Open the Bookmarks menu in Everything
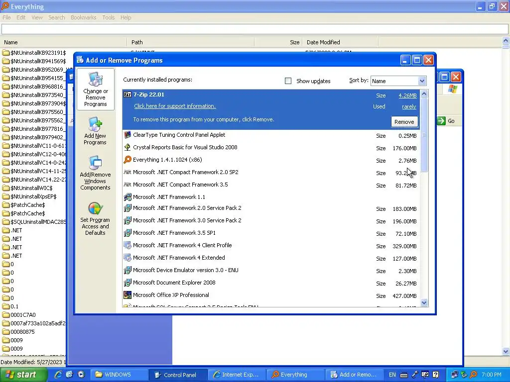 coord(83,17)
